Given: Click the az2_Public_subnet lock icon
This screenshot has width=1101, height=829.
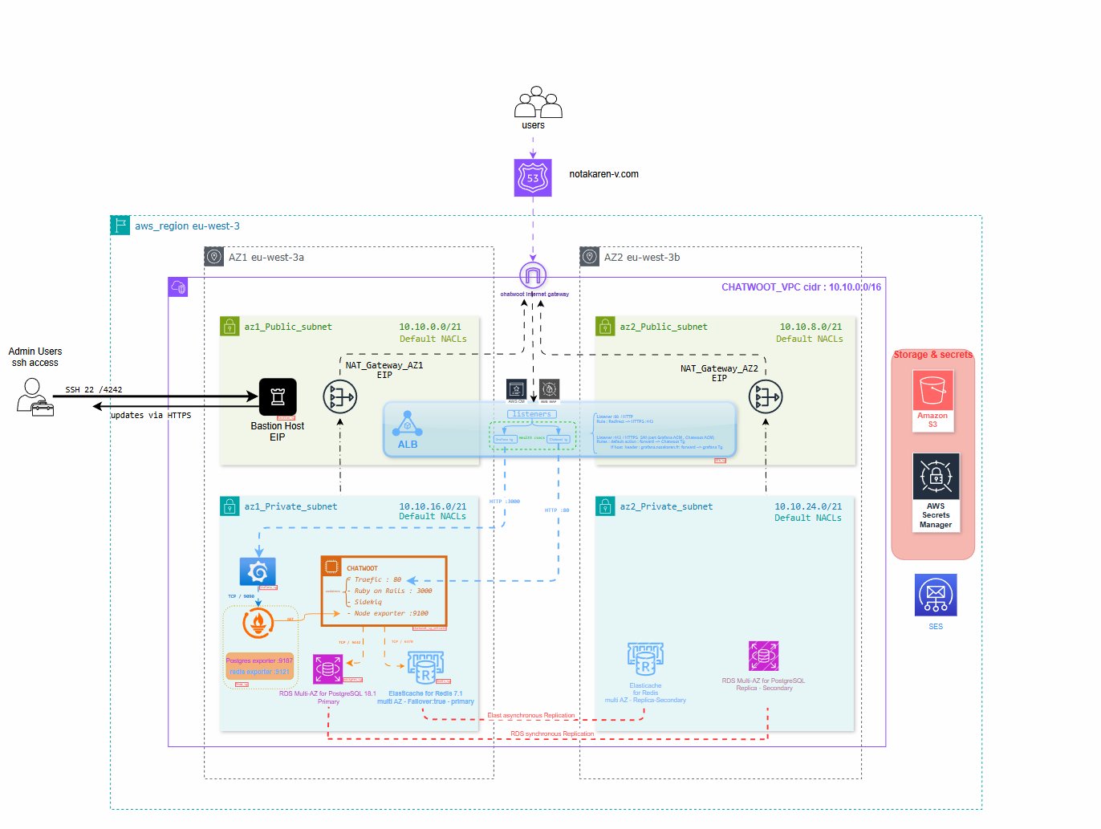Looking at the screenshot, I should [605, 327].
